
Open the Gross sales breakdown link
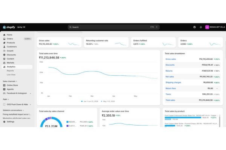click(171, 59)
